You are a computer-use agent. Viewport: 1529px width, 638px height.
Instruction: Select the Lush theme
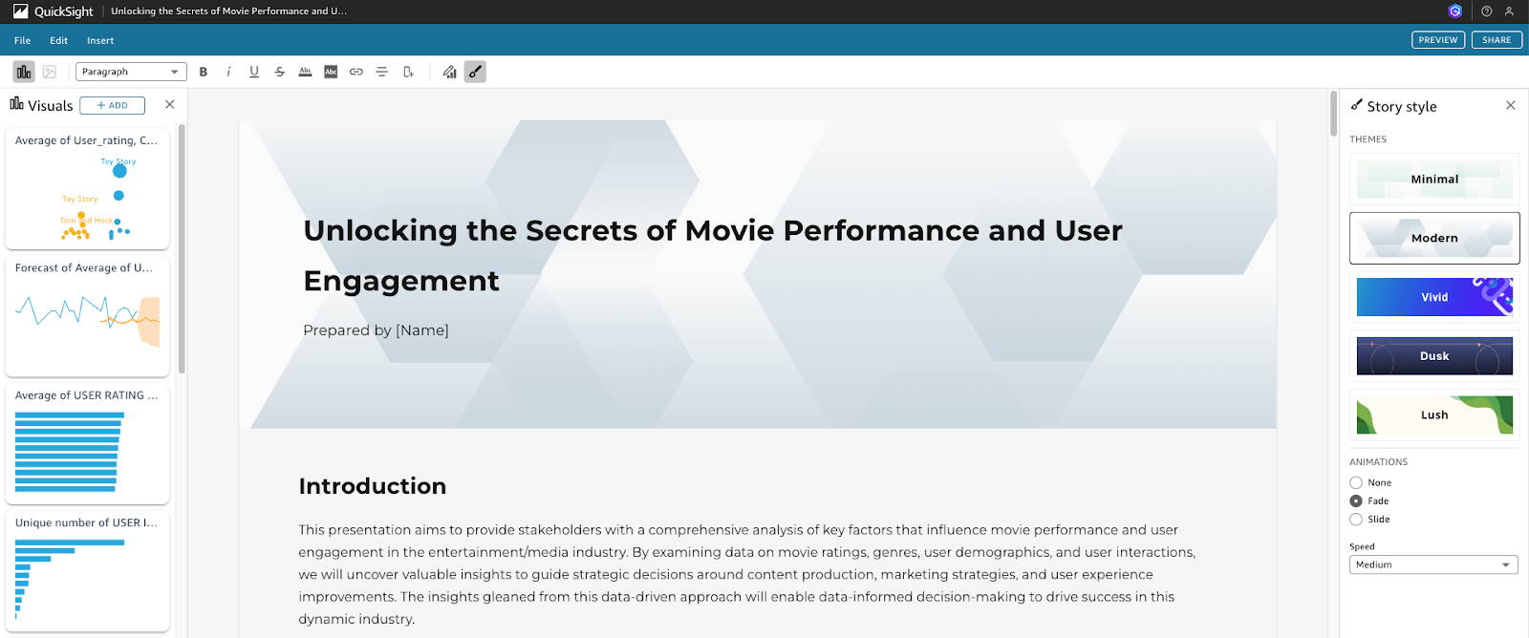(x=1434, y=415)
